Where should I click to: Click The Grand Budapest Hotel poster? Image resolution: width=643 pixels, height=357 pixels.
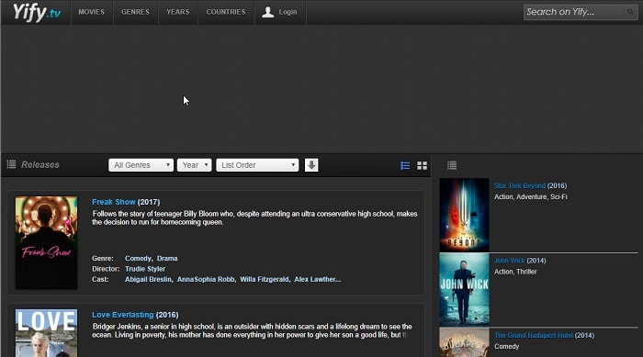(464, 342)
